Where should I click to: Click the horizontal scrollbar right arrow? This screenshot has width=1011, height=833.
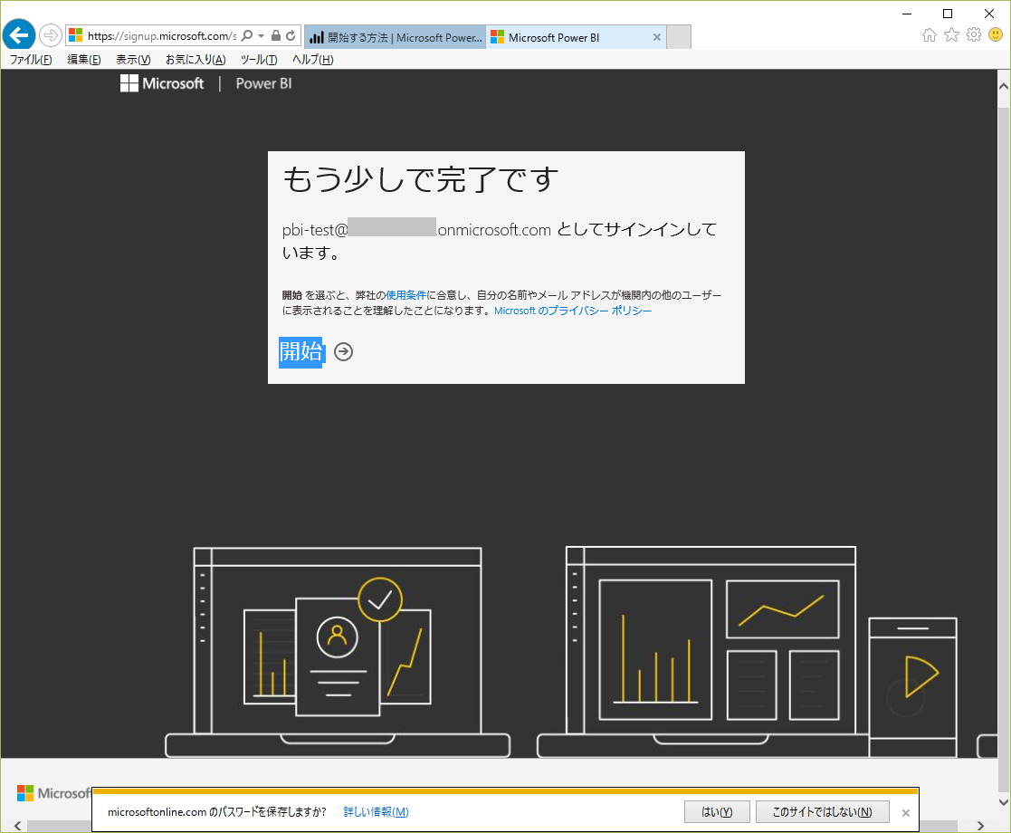981,826
